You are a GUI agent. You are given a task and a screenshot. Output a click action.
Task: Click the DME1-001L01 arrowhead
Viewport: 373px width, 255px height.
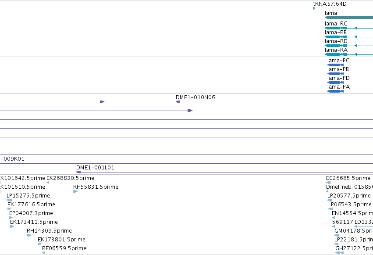pos(78,172)
